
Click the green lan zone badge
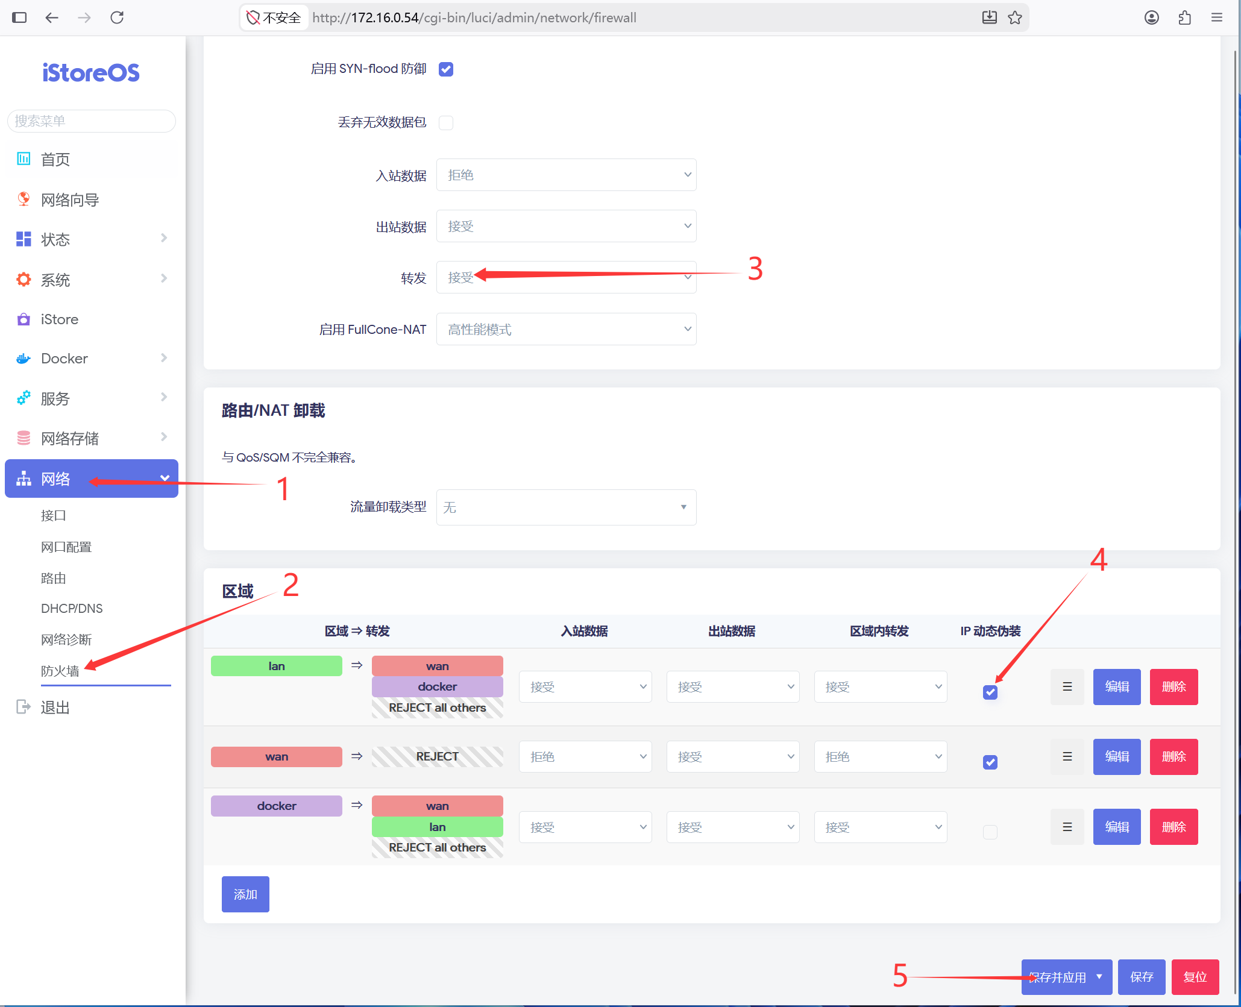[x=277, y=666]
